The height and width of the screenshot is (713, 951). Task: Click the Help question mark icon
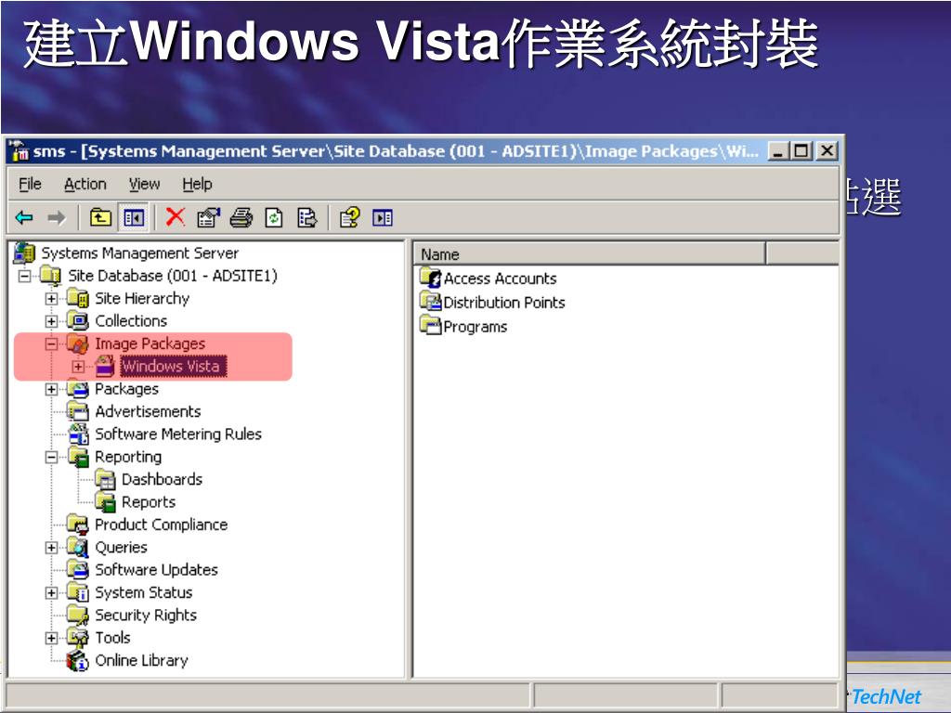(349, 217)
